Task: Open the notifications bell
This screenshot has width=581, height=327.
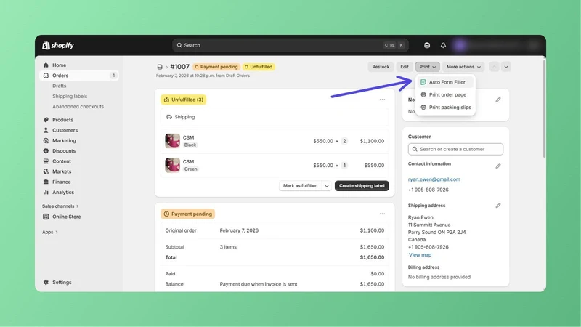Action: tap(443, 45)
